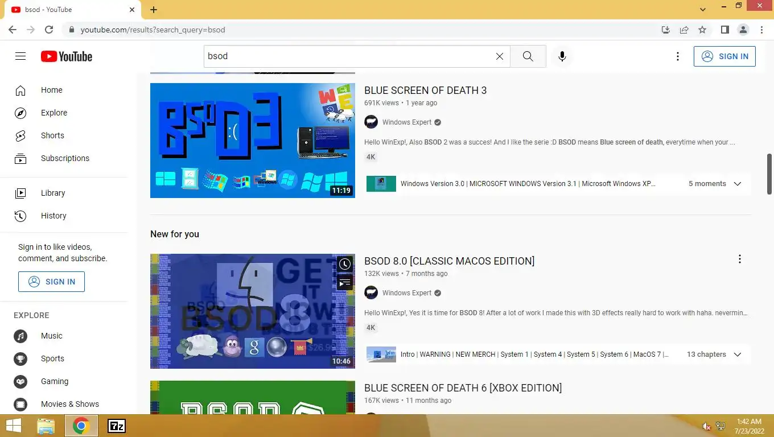
Task: Click the 4K badge under BSOD 8.0
Action: 370,328
